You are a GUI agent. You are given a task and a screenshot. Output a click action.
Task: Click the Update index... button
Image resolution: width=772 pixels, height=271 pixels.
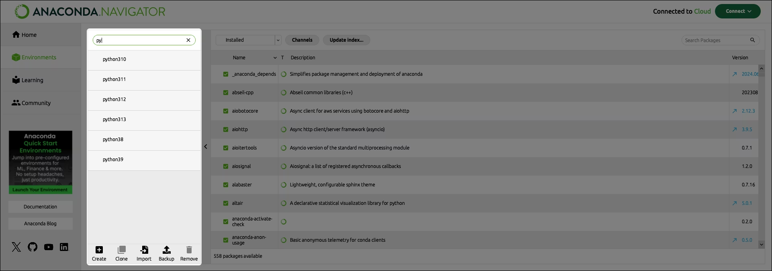346,40
